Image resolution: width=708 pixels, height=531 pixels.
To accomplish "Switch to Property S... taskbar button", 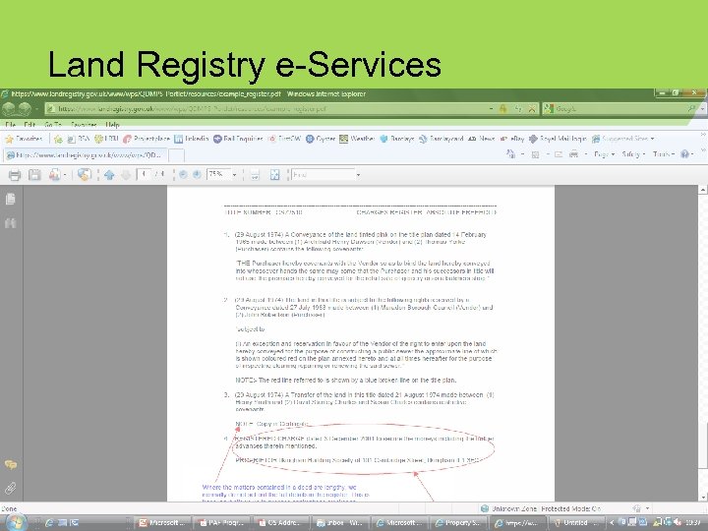I will click(458, 523).
